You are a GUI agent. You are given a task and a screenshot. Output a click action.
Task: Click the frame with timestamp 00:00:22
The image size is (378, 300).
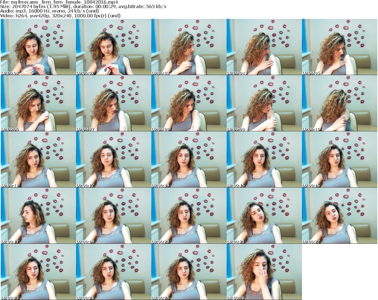(339, 216)
